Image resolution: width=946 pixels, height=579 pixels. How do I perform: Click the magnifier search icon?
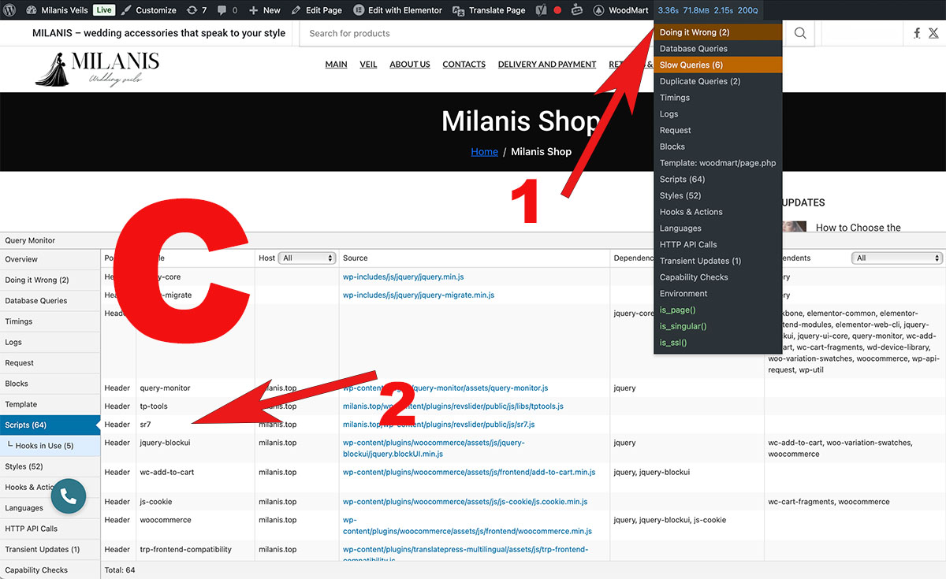[800, 33]
